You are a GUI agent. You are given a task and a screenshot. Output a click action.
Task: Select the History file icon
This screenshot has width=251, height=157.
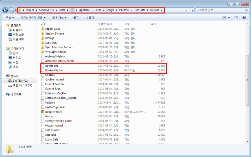click(x=43, y=116)
